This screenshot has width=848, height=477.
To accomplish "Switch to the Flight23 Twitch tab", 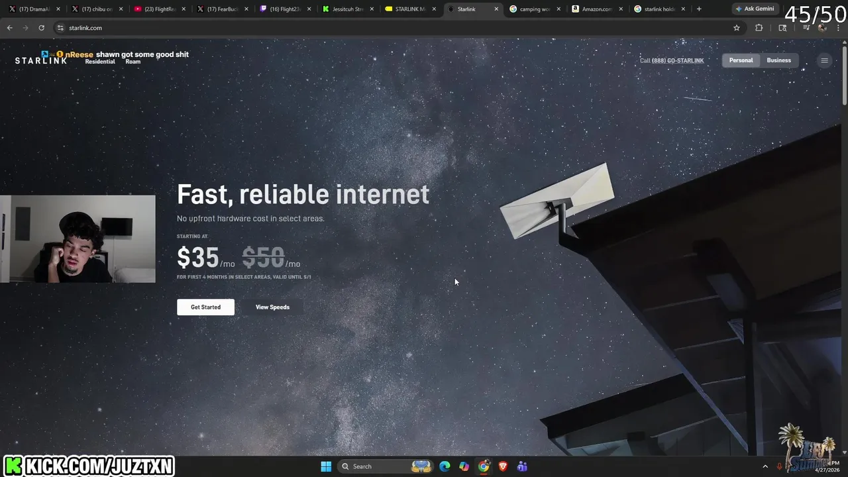I will [286, 9].
